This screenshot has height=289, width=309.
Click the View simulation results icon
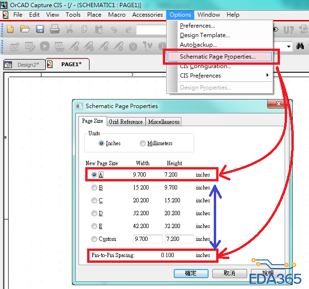[x=60, y=47]
